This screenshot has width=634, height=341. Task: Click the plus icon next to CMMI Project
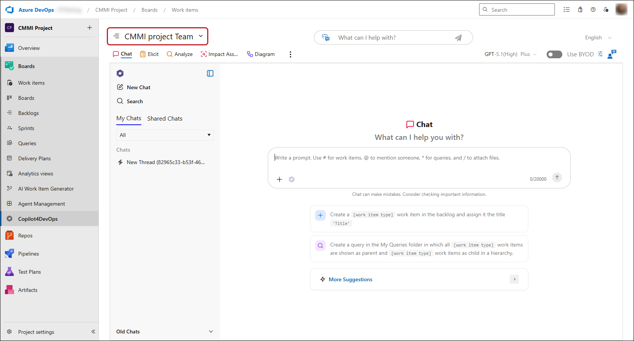(89, 28)
